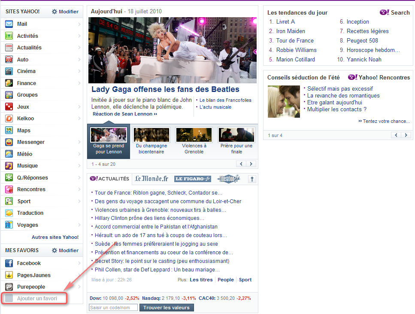Click the Groupes icon
The width and height of the screenshot is (415, 314).
pos(9,95)
